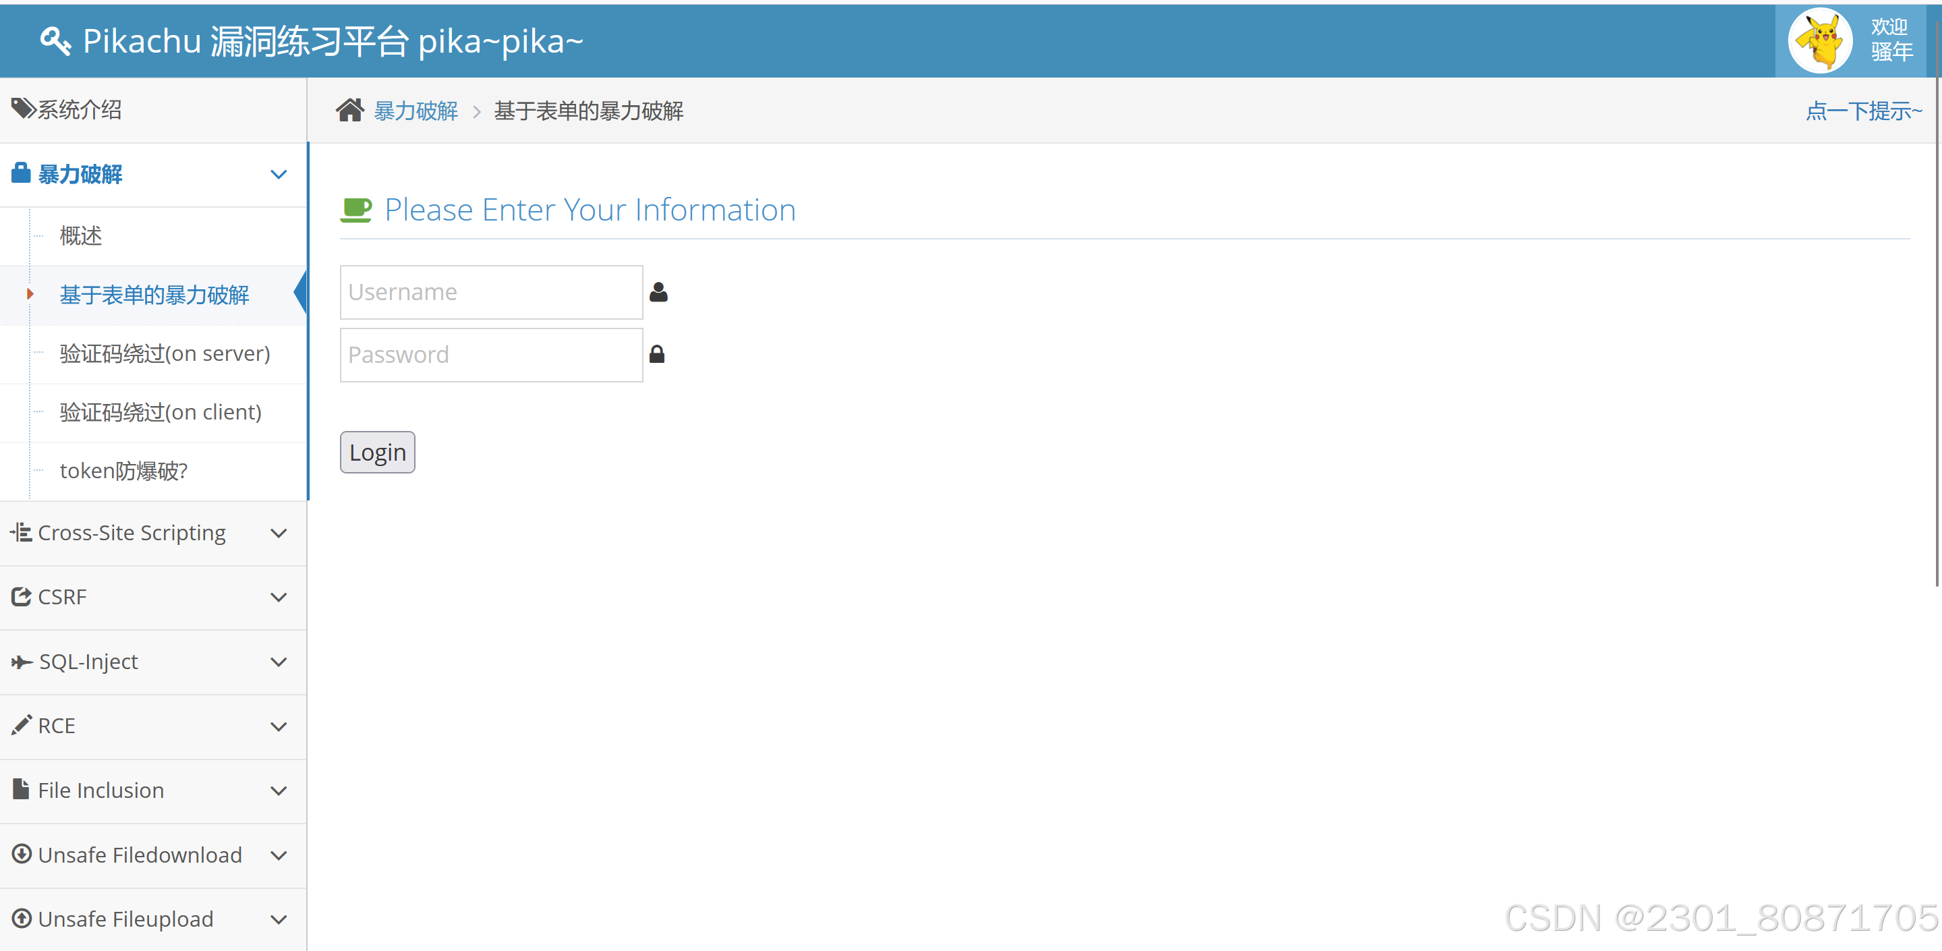Viewport: 1942px width, 951px height.
Task: Open the 概述 overview item
Action: (81, 236)
